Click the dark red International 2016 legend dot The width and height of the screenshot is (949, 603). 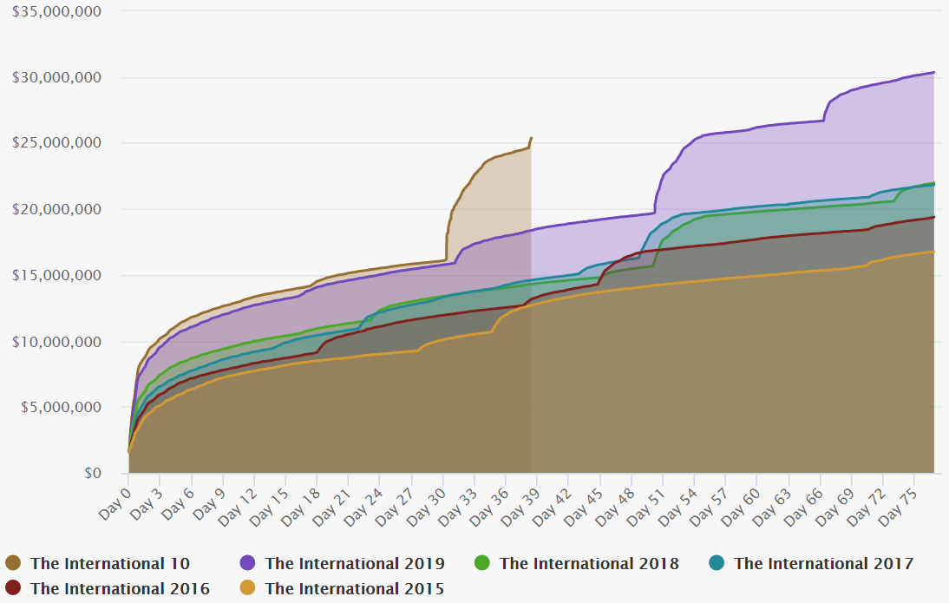click(13, 588)
